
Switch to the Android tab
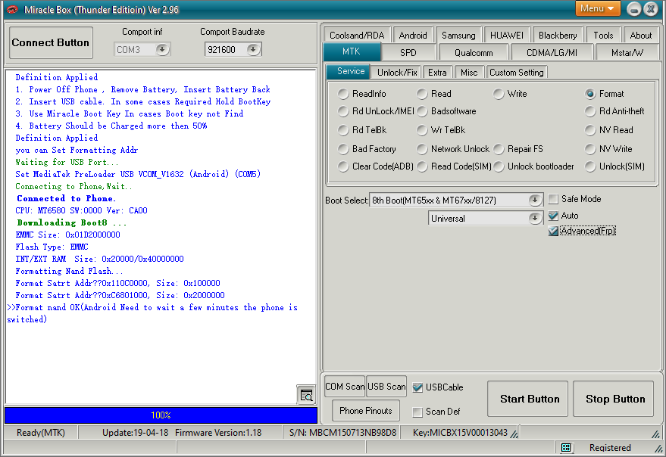(x=413, y=36)
